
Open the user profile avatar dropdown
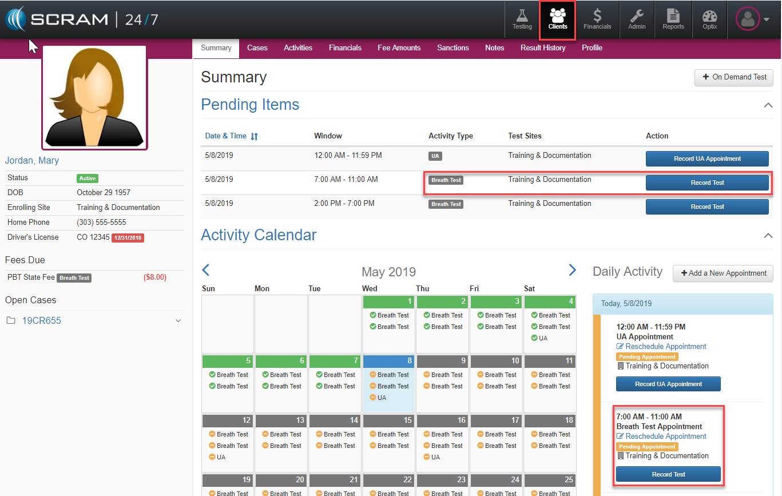tap(752, 19)
